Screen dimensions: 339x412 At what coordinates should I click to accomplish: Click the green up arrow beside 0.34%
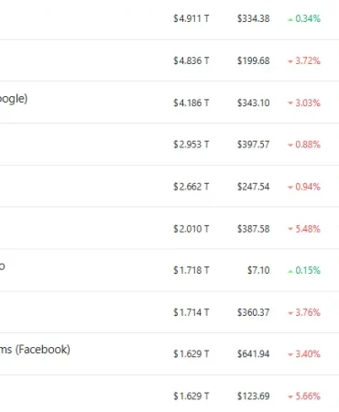click(290, 19)
